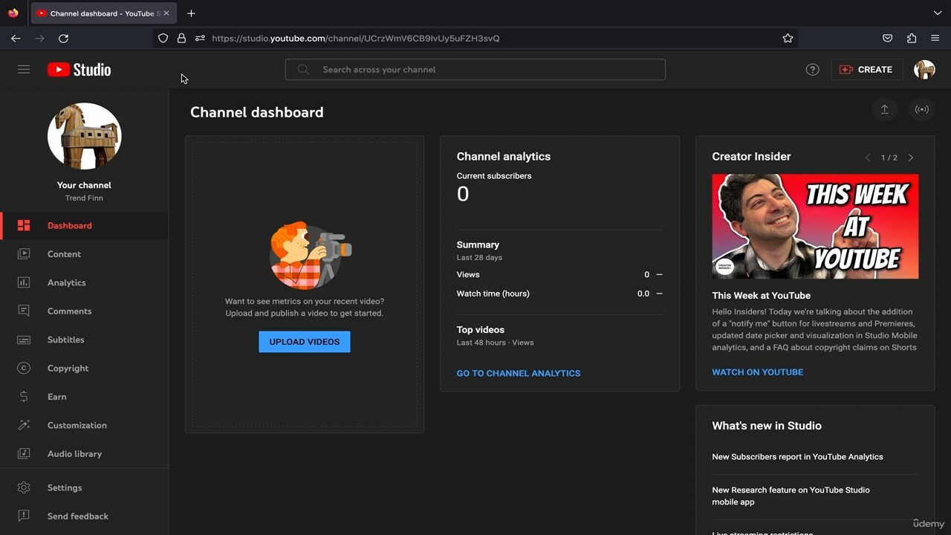Open the Earn menu item
The width and height of the screenshot is (951, 535).
pyautogui.click(x=84, y=397)
